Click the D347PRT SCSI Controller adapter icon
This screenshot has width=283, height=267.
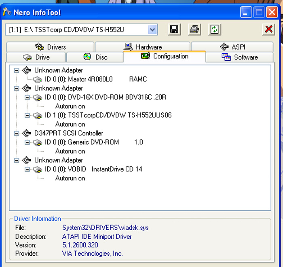point(27,133)
